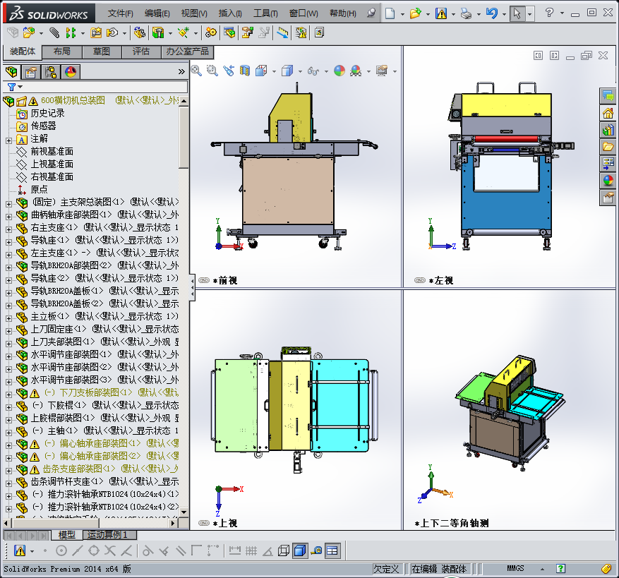619x578 pixels.
Task: Click the Section view icon
Action: tap(245, 71)
